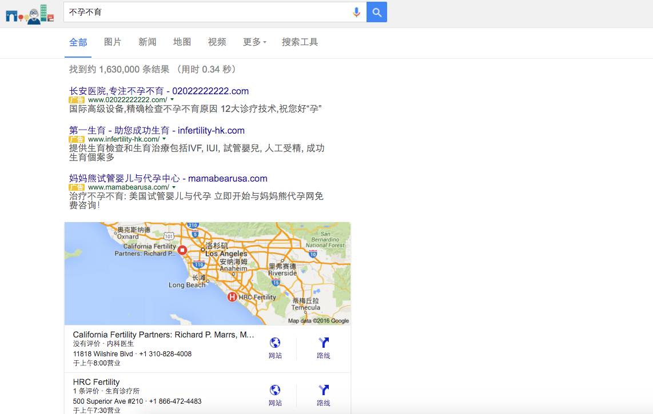Click the blue magnifier search button
This screenshot has width=653, height=414.
coord(376,12)
